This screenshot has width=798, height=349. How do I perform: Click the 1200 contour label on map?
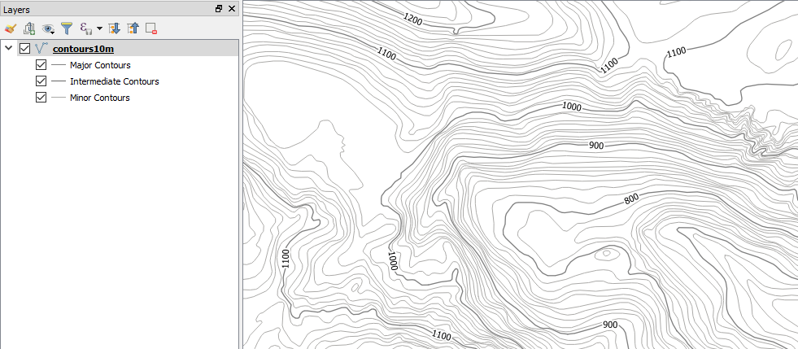(412, 20)
